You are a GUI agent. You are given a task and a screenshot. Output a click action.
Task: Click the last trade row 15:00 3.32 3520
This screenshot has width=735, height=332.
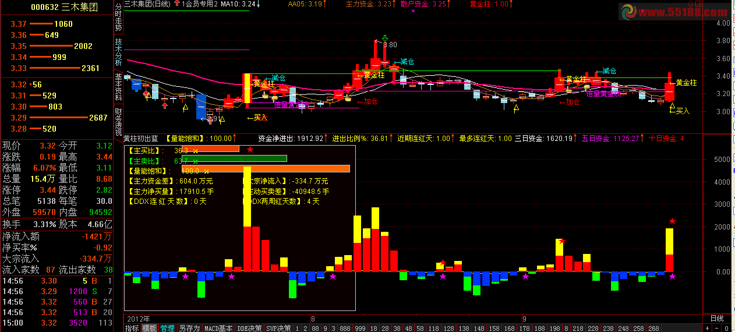56,323
